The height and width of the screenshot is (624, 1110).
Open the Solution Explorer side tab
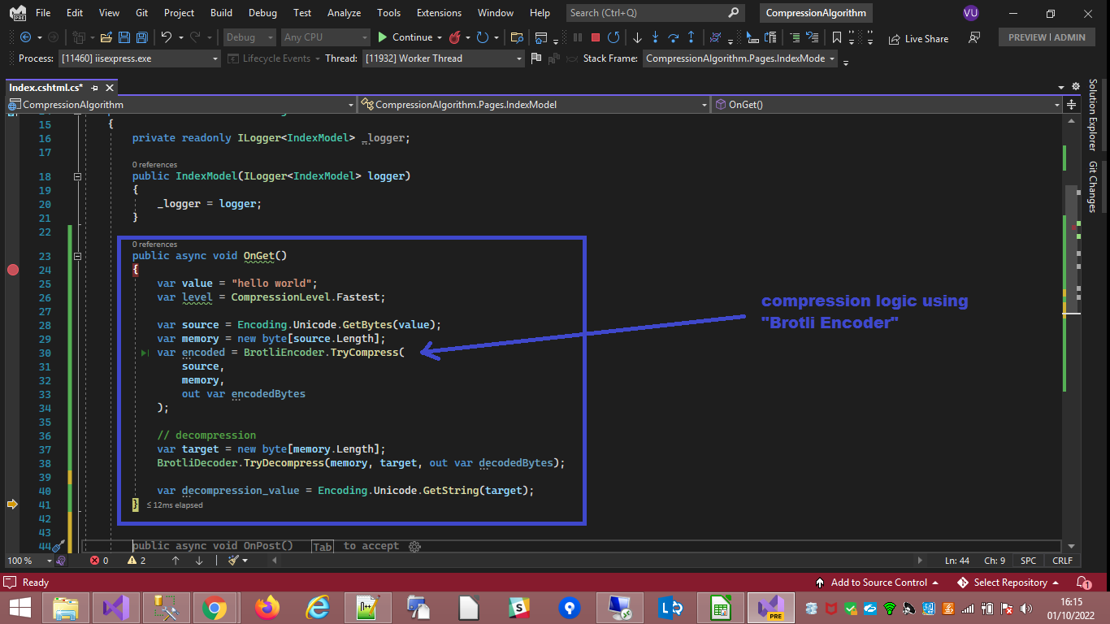(1093, 115)
